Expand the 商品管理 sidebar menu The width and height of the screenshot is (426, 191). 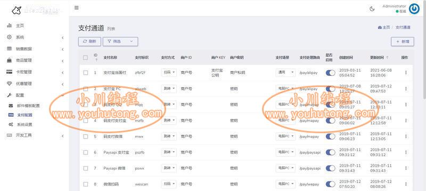62,61
